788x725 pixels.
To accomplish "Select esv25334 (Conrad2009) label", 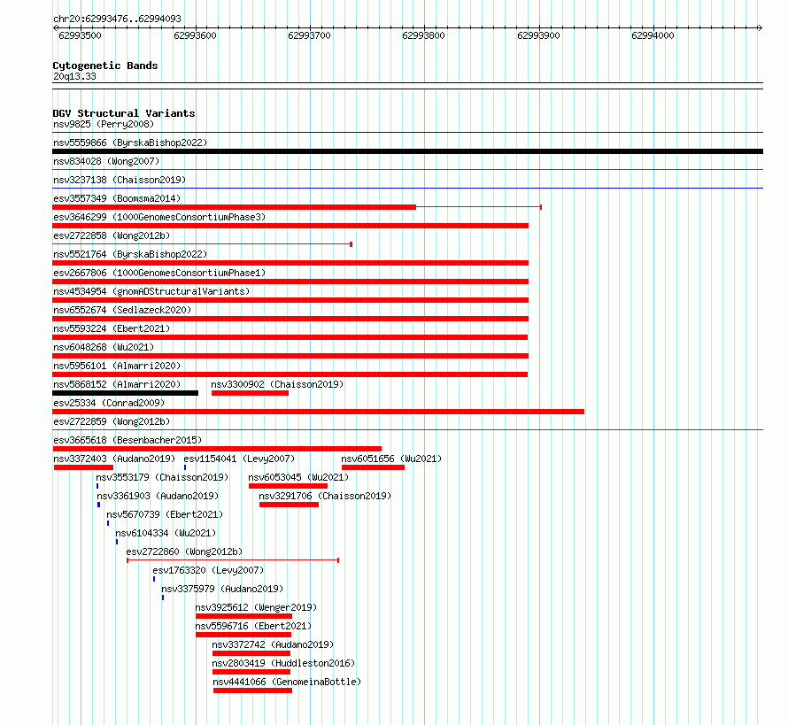I will coord(109,403).
